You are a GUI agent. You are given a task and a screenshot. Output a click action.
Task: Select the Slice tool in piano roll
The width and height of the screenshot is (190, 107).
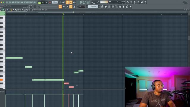point(23,10)
